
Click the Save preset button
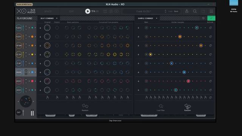tap(176, 11)
